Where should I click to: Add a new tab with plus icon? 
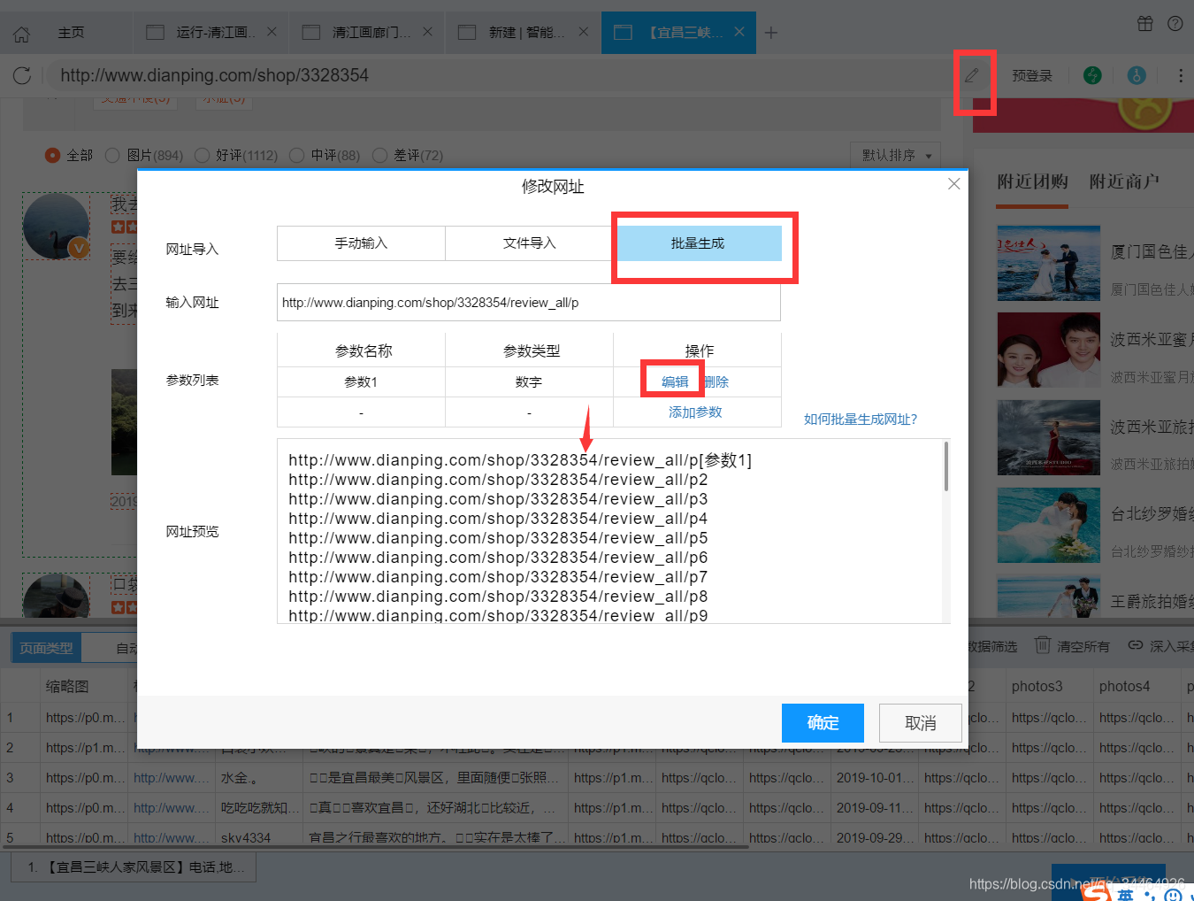pyautogui.click(x=771, y=33)
